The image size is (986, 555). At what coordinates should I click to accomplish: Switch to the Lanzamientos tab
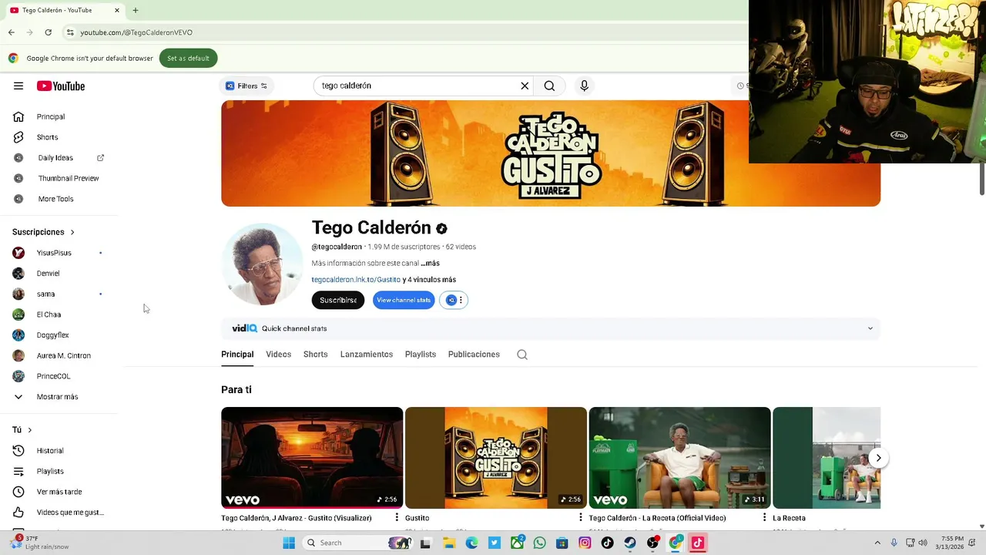pos(367,355)
